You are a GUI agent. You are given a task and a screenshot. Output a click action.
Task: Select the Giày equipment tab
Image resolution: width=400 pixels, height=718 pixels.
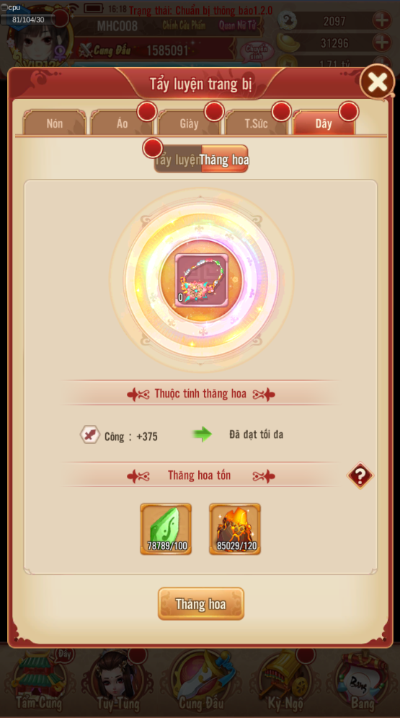pyautogui.click(x=189, y=123)
